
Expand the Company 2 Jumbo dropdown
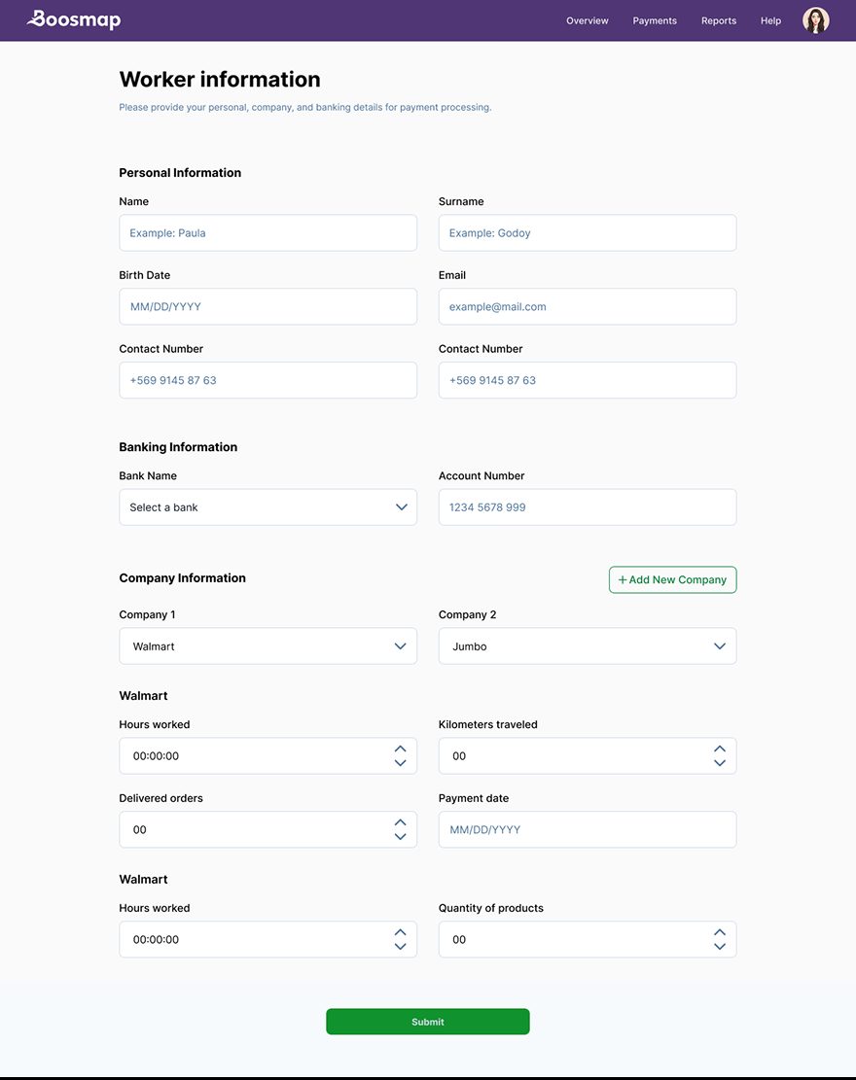(588, 646)
